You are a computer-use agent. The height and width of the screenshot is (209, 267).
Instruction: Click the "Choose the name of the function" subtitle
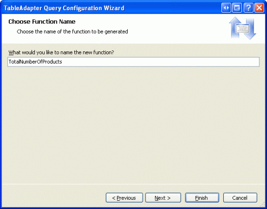click(x=72, y=32)
